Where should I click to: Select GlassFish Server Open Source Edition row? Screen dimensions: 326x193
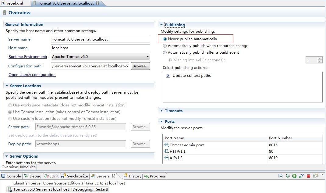pyautogui.click(x=69, y=183)
